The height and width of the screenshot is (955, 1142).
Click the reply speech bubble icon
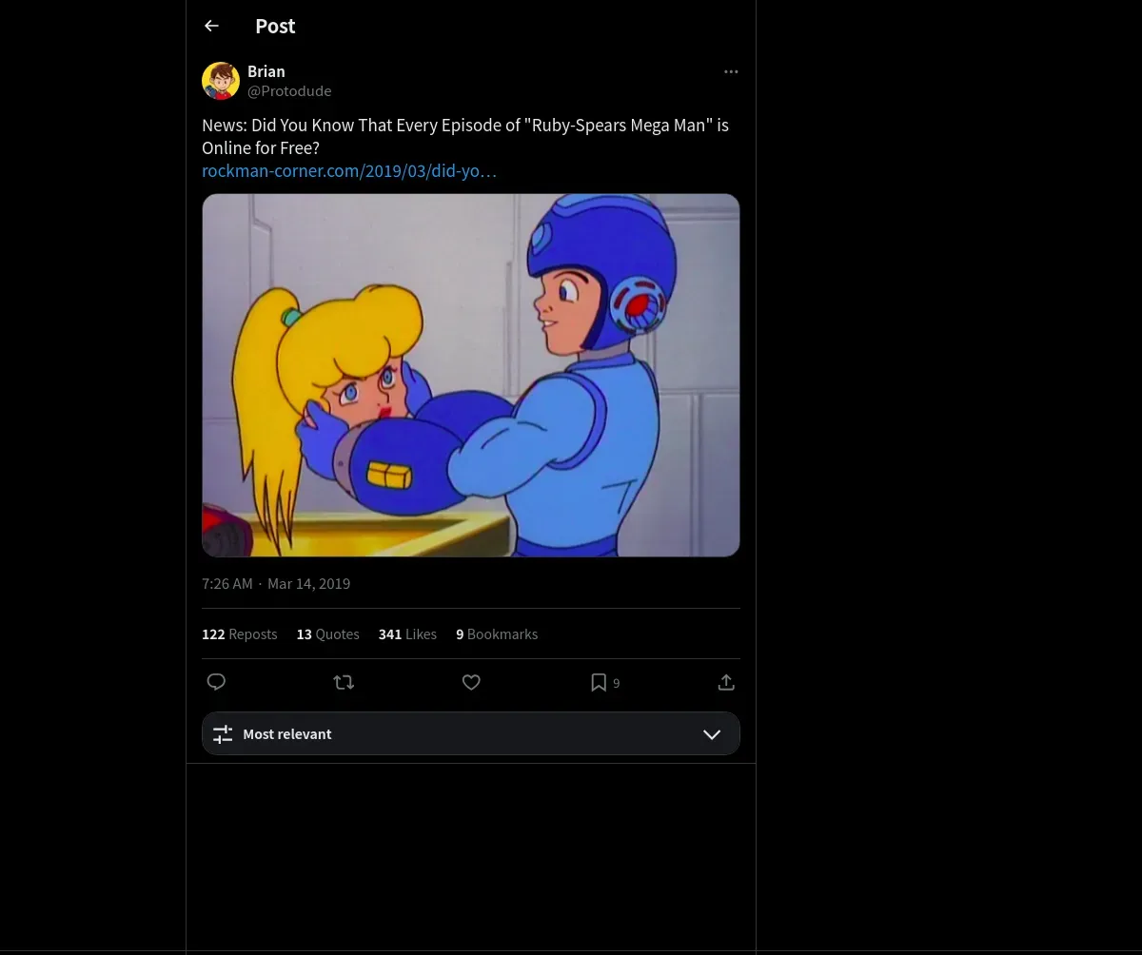(216, 682)
